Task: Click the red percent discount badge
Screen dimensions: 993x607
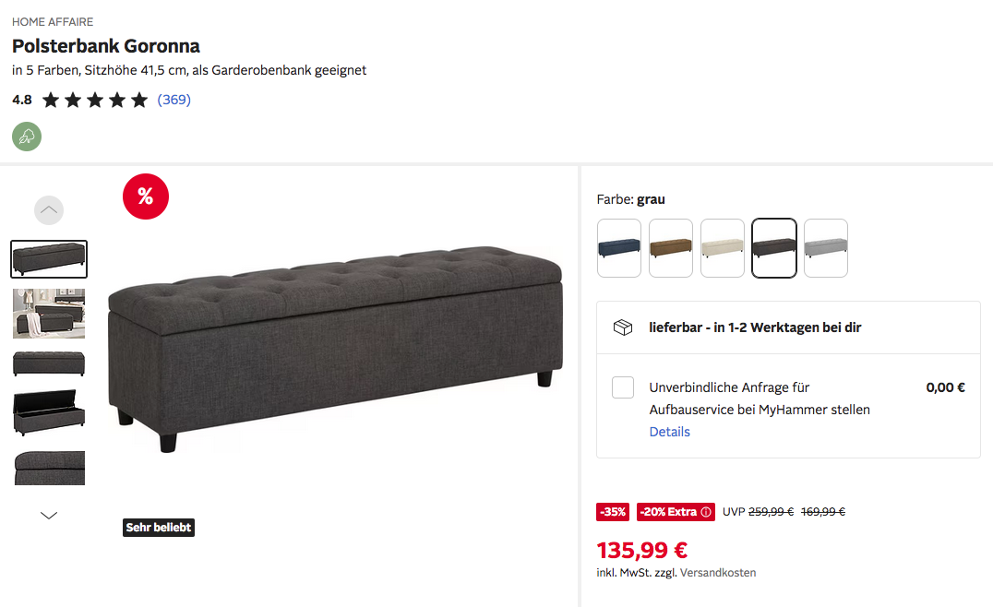Action: [146, 196]
